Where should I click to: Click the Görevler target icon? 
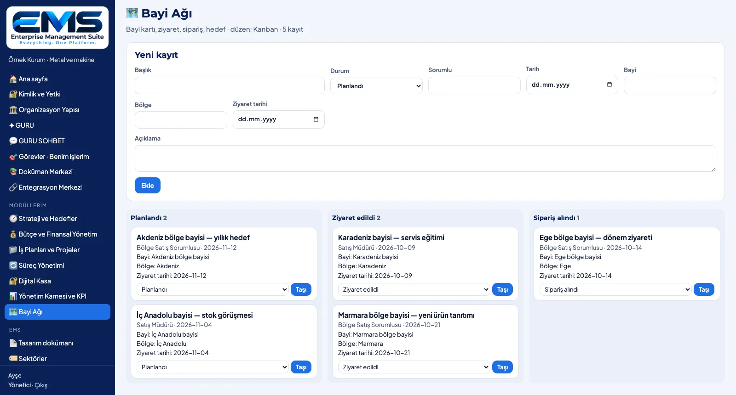click(x=13, y=157)
